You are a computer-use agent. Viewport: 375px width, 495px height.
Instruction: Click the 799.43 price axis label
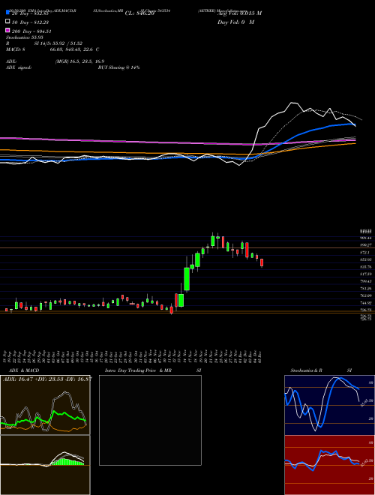click(x=366, y=281)
